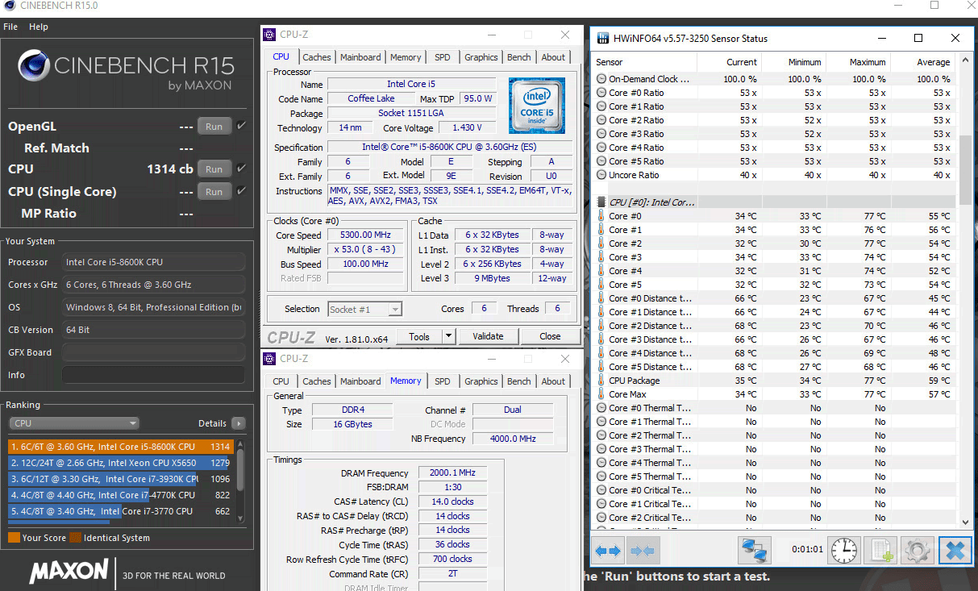Screen dimensions: 978x591
Task: Toggle the OpenGL test checkmark
Action: pos(242,126)
